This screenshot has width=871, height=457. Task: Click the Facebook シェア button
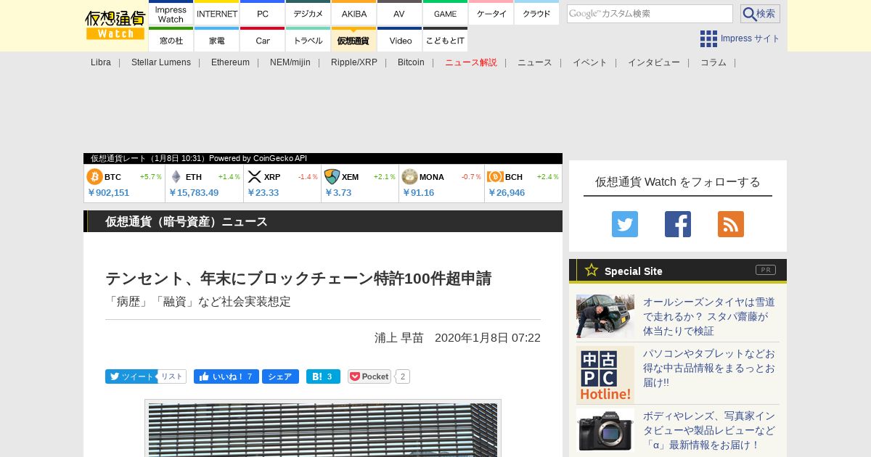[280, 376]
